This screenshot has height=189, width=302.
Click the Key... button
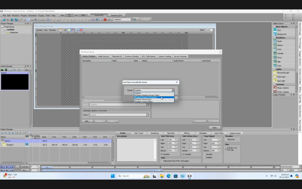25,170
